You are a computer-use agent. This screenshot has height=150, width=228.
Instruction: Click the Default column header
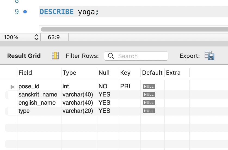[152, 73]
